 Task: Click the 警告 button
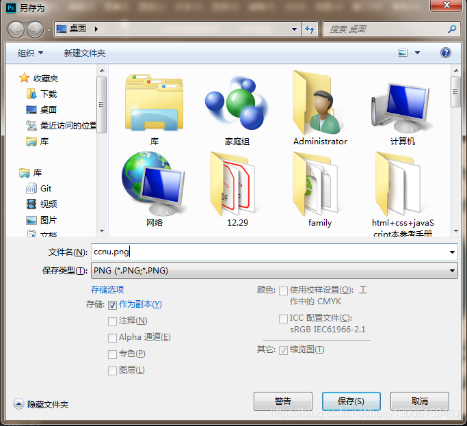click(x=283, y=401)
